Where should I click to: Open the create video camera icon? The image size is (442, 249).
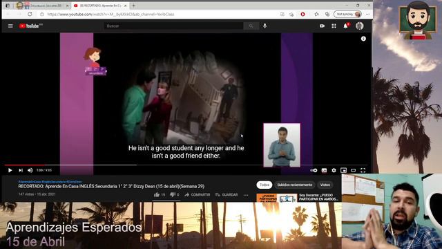(x=322, y=26)
